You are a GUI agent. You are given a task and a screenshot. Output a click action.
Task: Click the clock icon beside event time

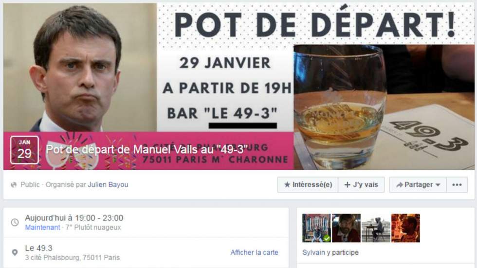click(15, 222)
